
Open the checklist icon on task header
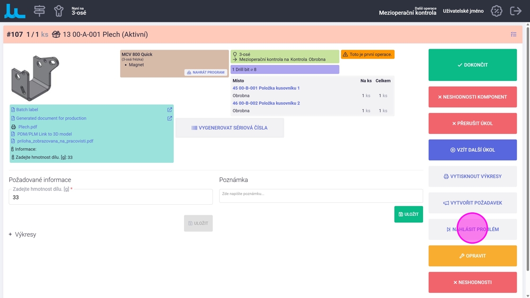[x=513, y=34]
